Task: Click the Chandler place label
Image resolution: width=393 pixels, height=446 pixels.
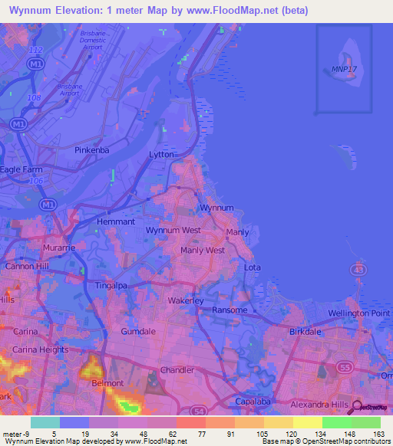Action: tap(177, 370)
